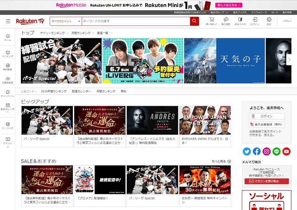Viewport: 297px width, 210px height.
Task: Open the Facebook social icon
Action: (x=257, y=152)
